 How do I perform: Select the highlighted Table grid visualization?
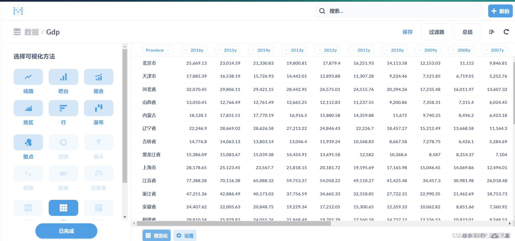(x=63, y=208)
